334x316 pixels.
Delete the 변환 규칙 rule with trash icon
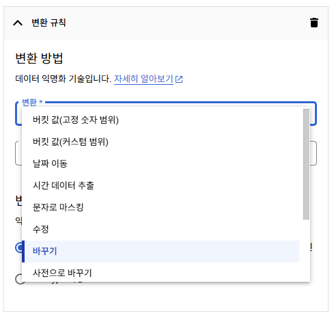point(314,23)
